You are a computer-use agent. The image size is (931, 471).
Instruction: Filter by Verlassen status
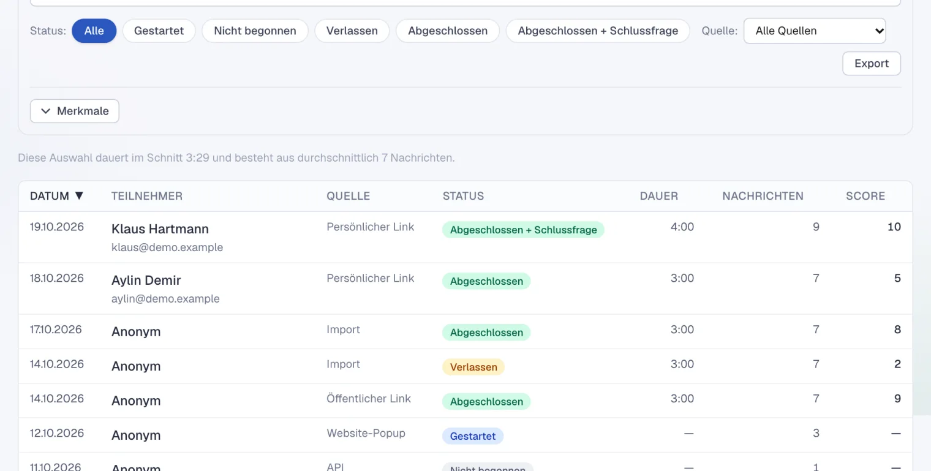pyautogui.click(x=352, y=31)
